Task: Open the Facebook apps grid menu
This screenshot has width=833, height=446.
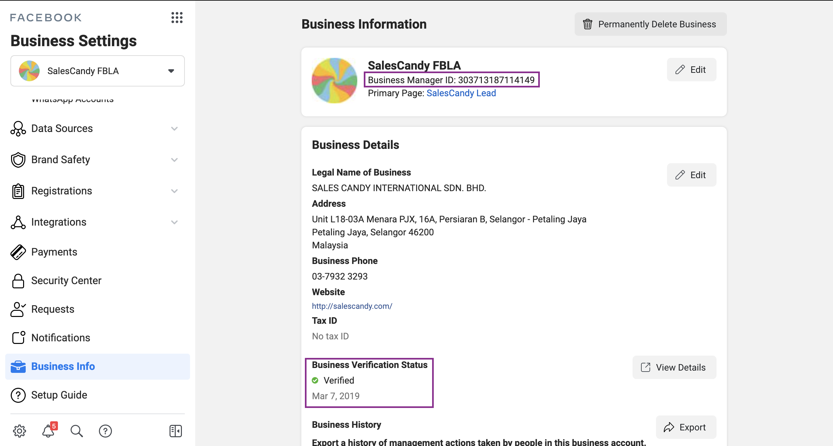Action: point(177,18)
